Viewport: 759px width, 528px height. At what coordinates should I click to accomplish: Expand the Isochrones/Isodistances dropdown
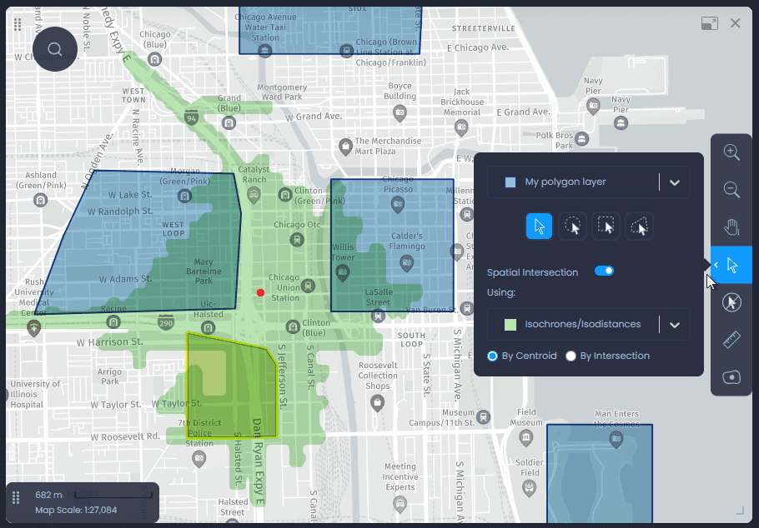click(x=674, y=325)
